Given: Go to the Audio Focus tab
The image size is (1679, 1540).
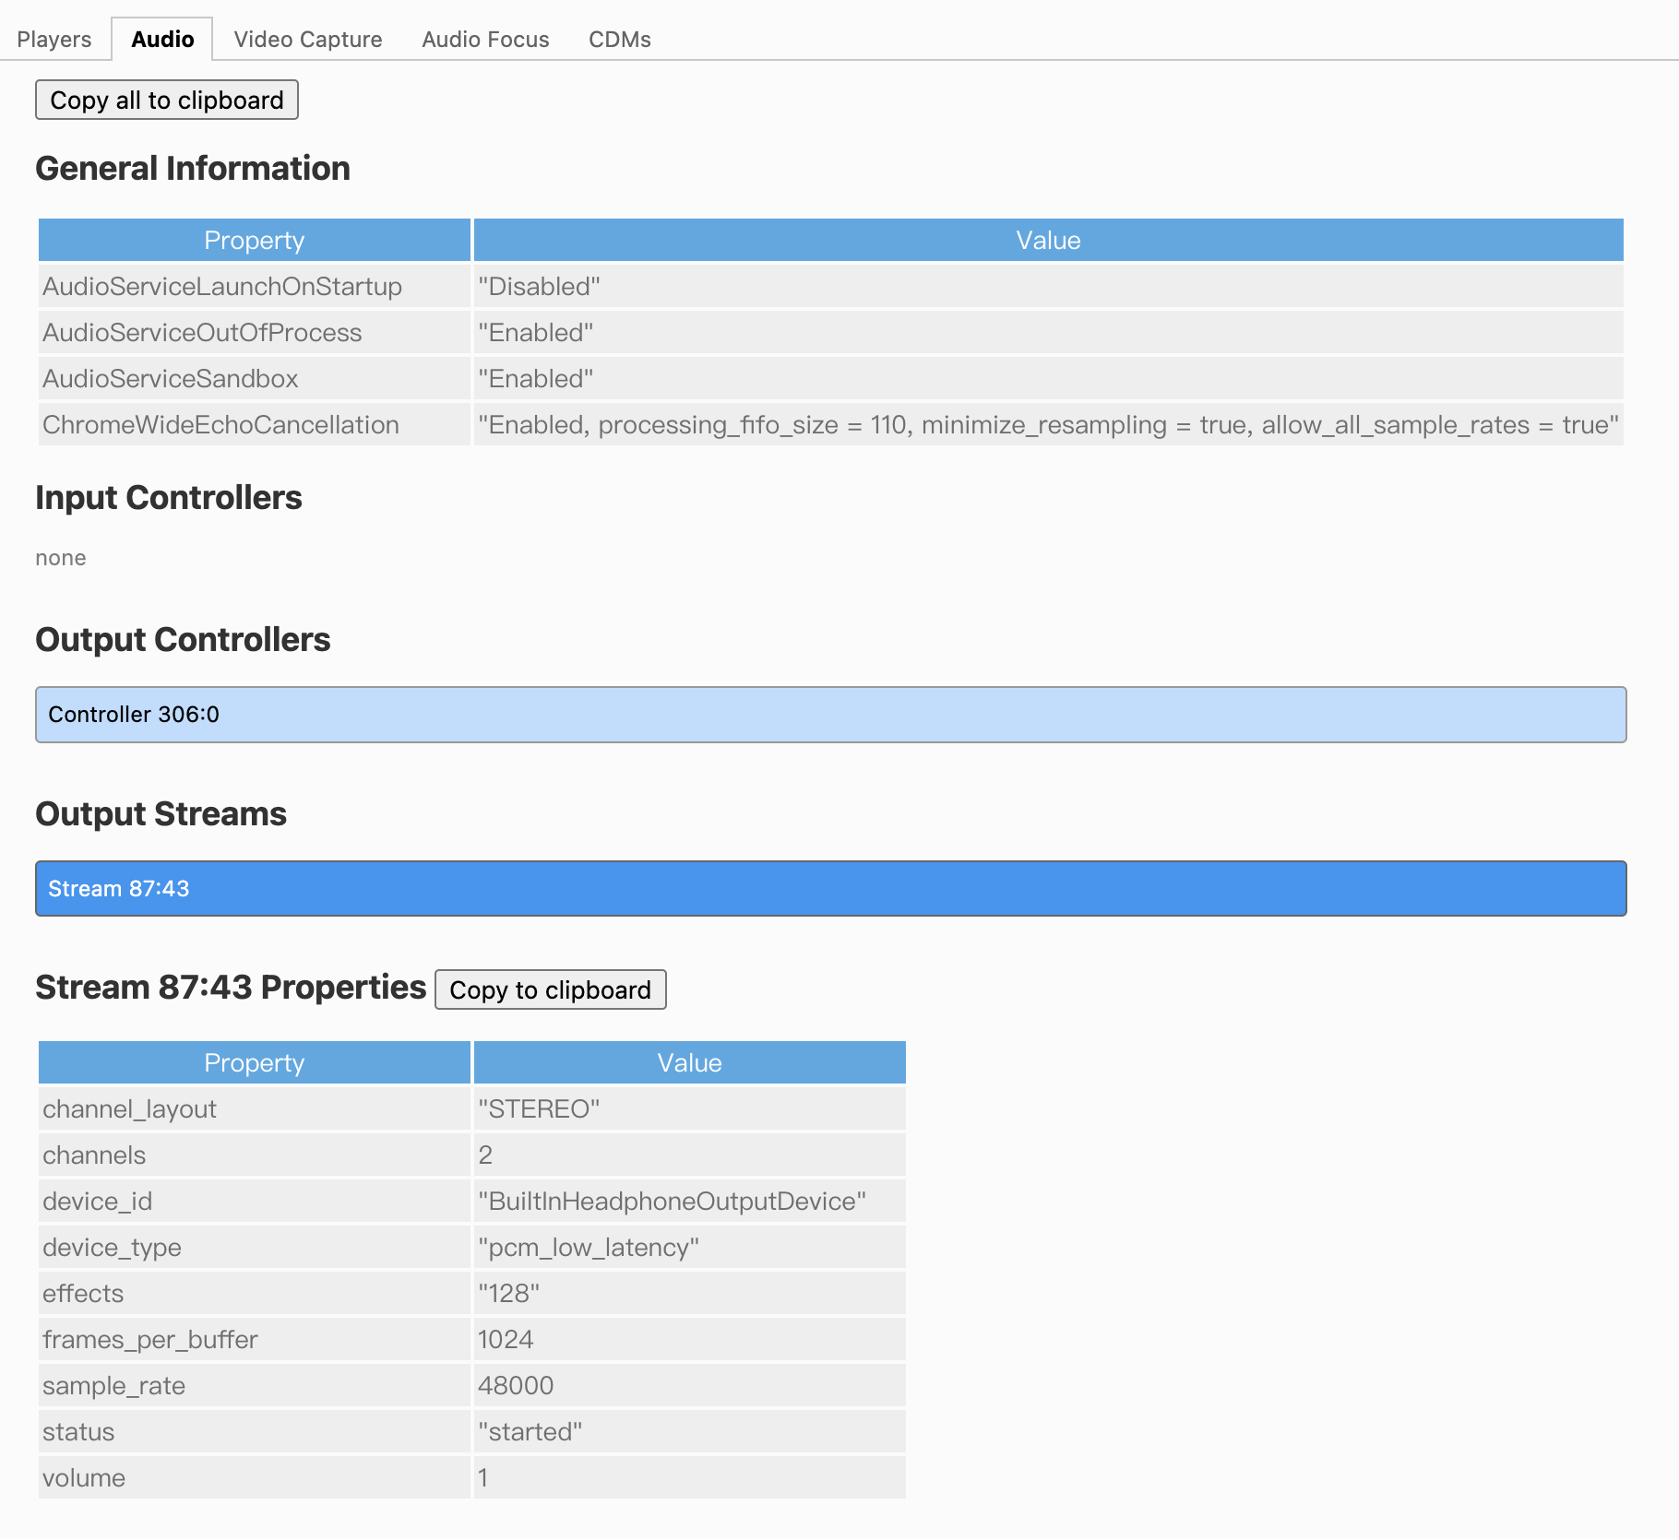Looking at the screenshot, I should [485, 40].
